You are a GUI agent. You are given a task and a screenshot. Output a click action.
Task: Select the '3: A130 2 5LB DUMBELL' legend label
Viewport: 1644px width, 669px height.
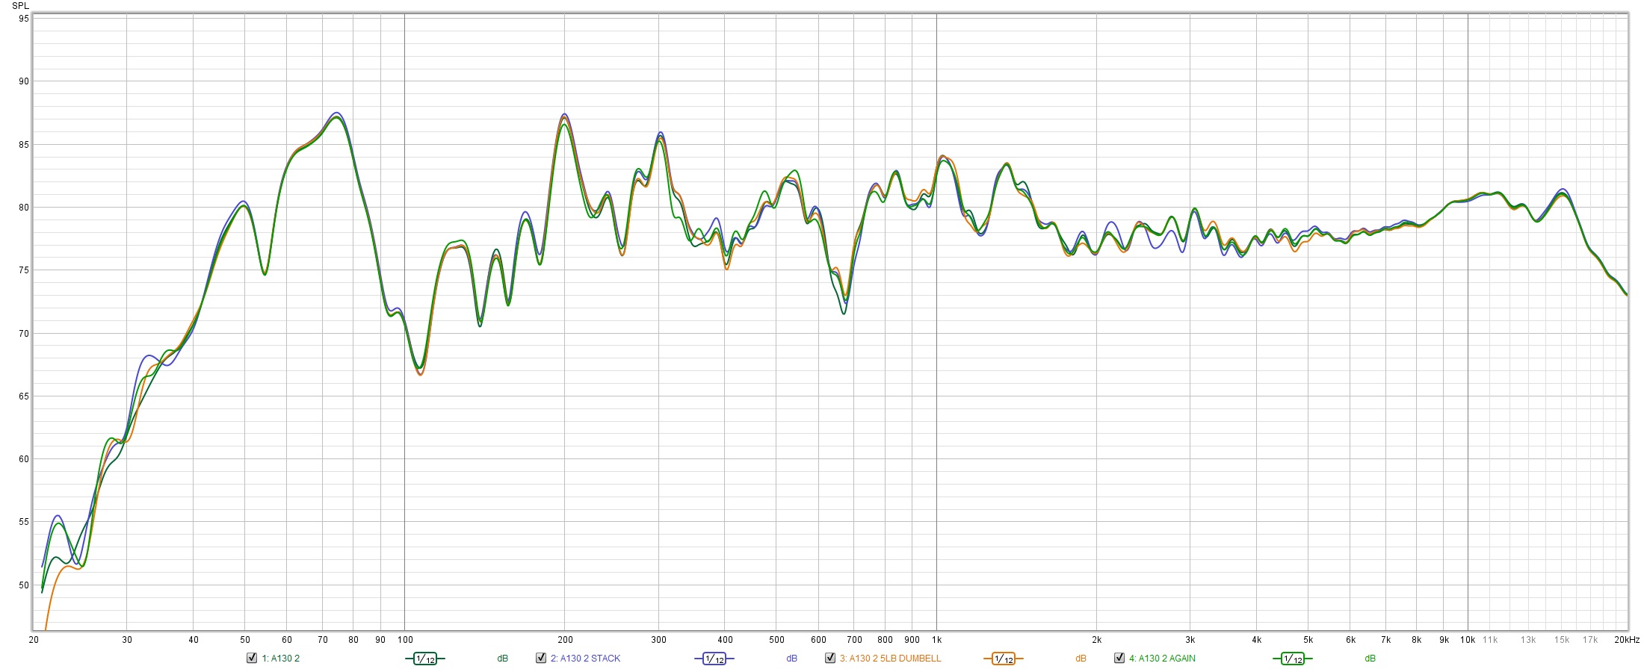click(890, 659)
